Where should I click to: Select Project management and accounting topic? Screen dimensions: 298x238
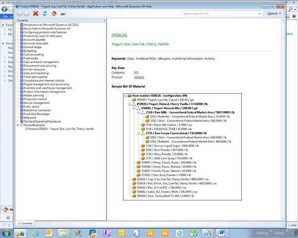pos(46,84)
